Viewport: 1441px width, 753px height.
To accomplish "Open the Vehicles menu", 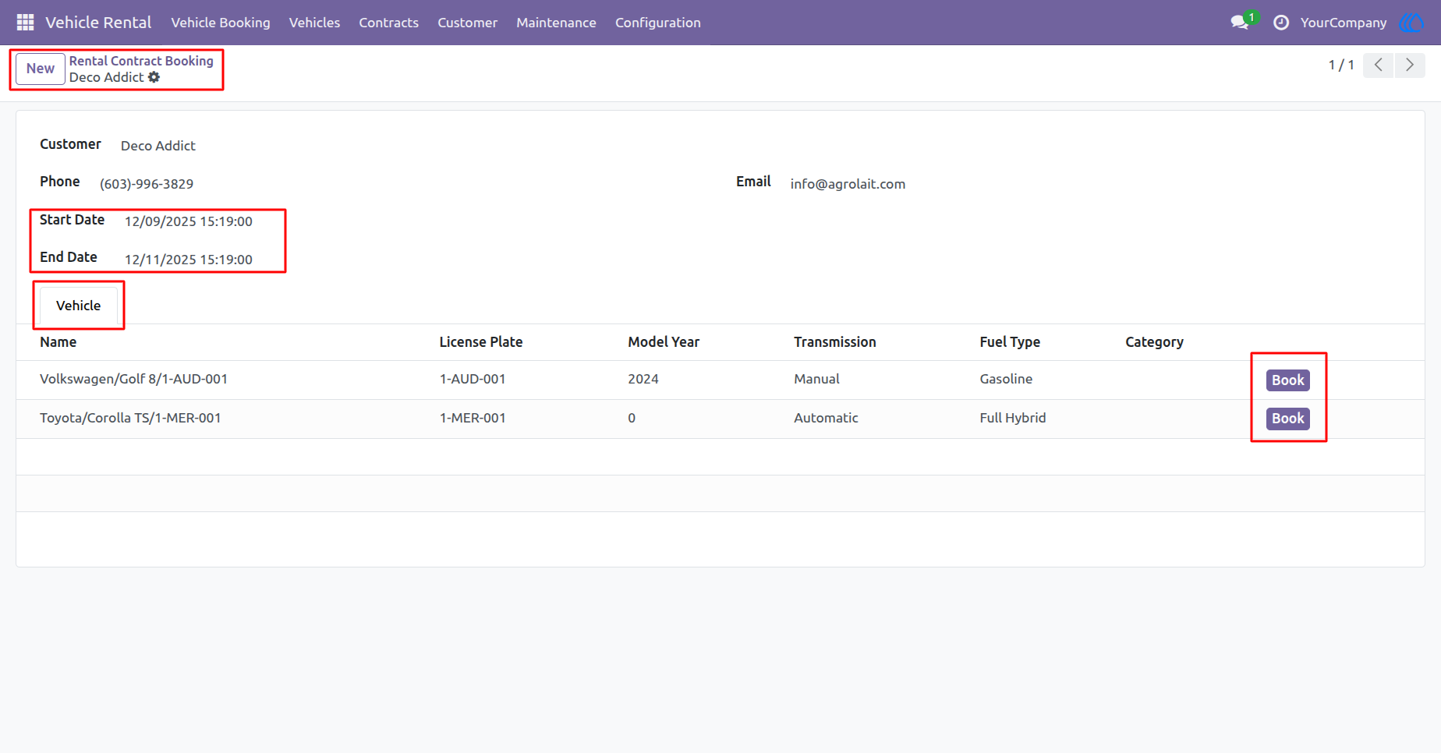I will pyautogui.click(x=314, y=23).
